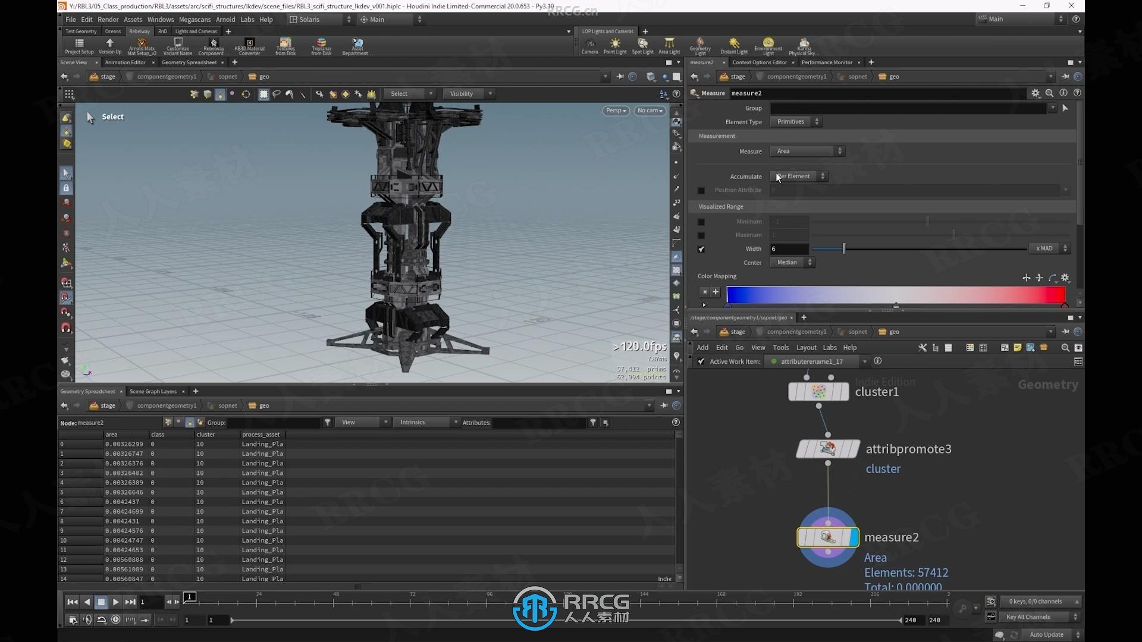1142x642 pixels.
Task: Open network editor Tools menu
Action: (x=780, y=348)
